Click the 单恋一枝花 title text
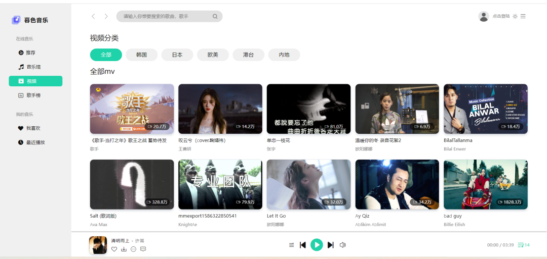The image size is (547, 259). coord(279,140)
